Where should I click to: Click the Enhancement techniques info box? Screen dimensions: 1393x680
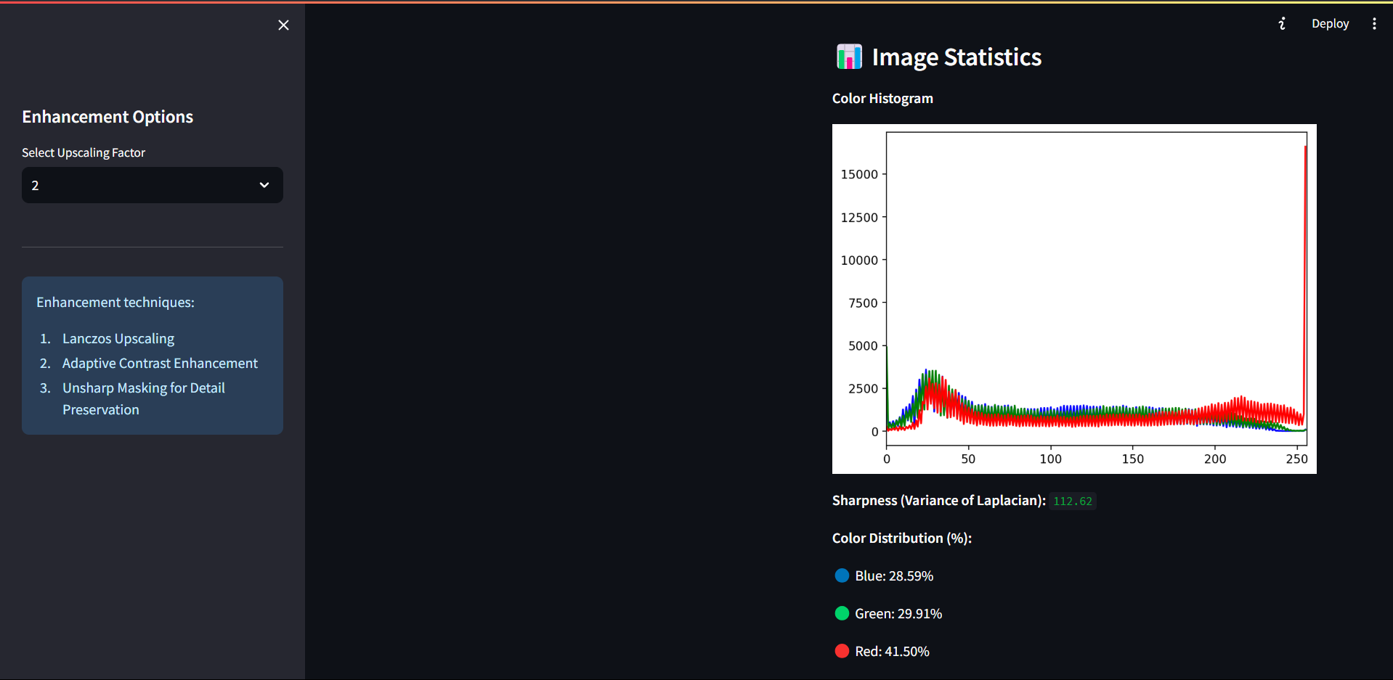(x=153, y=356)
